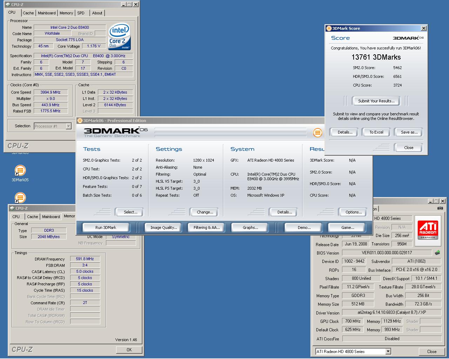Click the Name field Intel Core 2 Duo E8400
The width and height of the screenshot is (449, 359).
point(70,27)
